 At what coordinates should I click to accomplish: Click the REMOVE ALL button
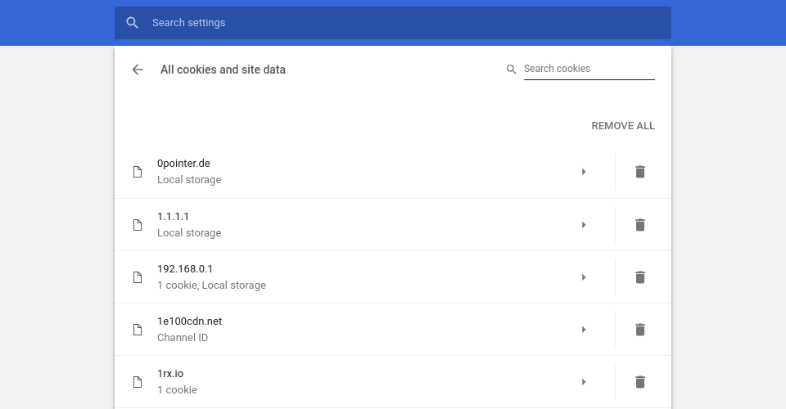pyautogui.click(x=622, y=126)
